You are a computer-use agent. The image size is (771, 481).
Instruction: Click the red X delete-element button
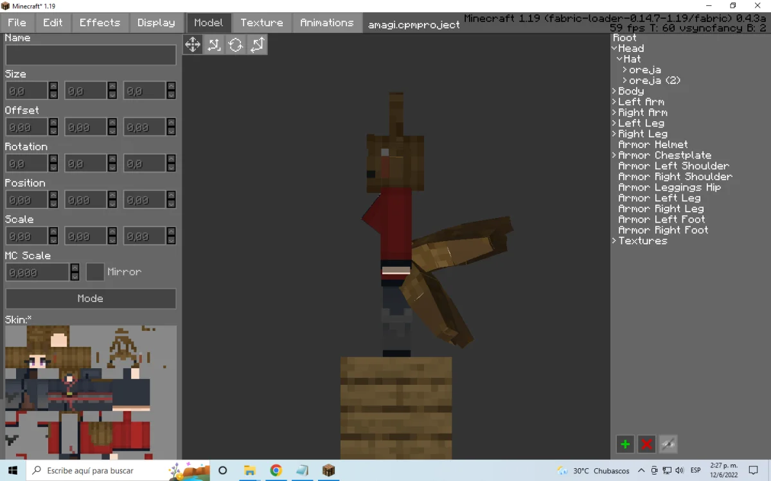point(647,444)
